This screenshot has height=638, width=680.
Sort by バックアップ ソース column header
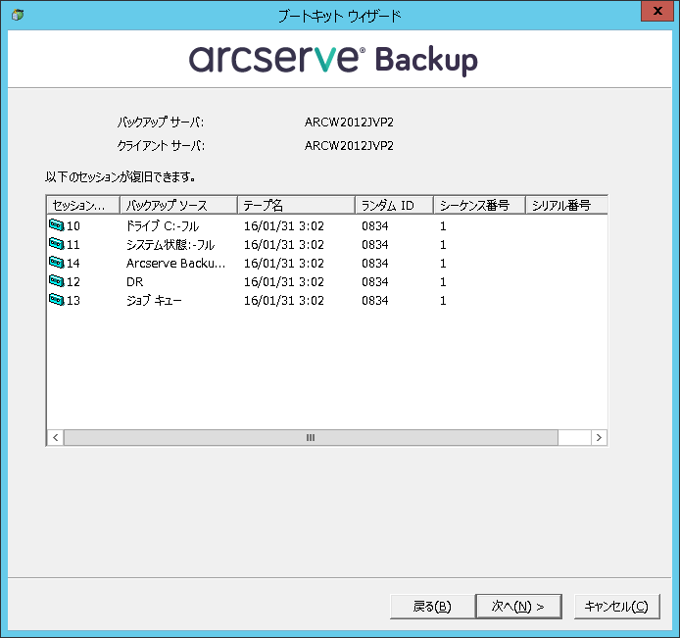point(178,205)
